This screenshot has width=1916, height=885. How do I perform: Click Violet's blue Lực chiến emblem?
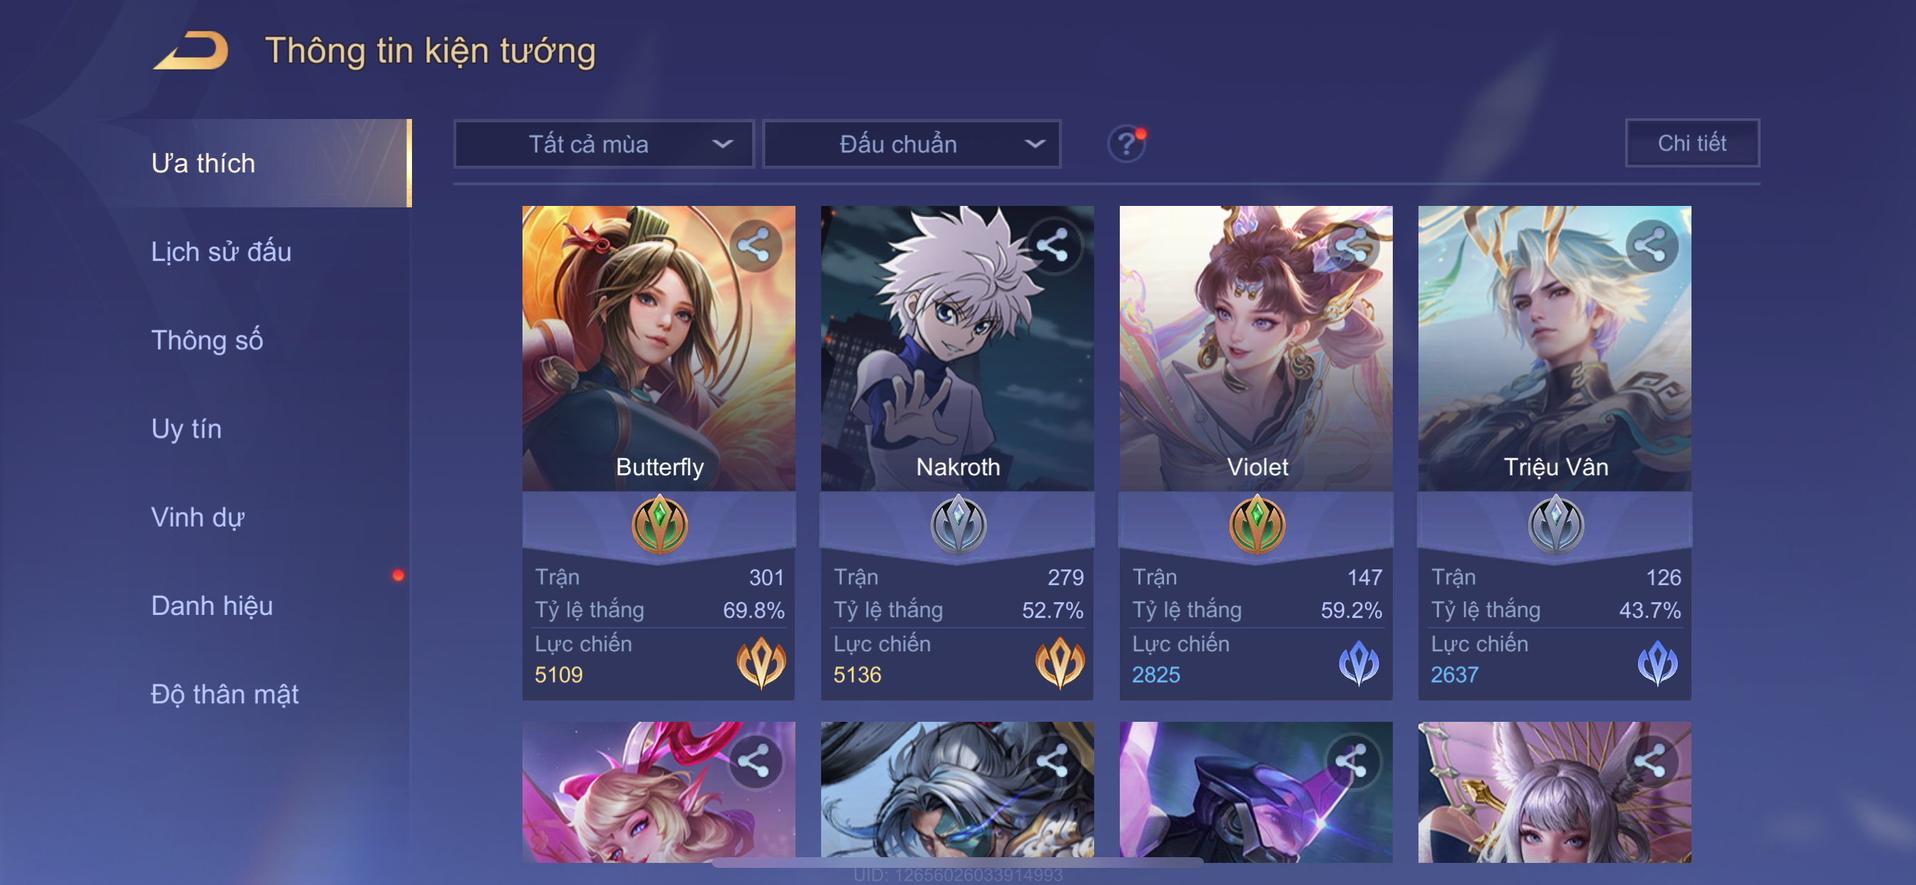coord(1359,662)
